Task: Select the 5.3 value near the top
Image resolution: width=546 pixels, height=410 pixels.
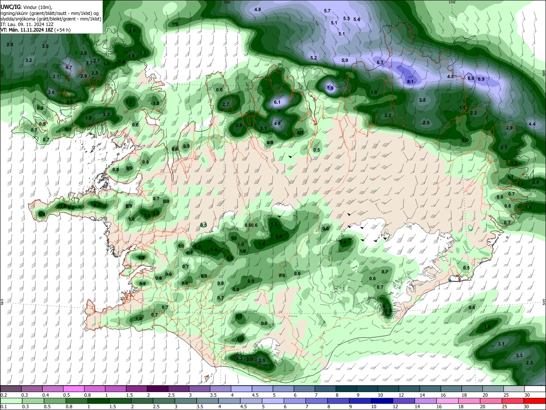Action: pos(346,18)
